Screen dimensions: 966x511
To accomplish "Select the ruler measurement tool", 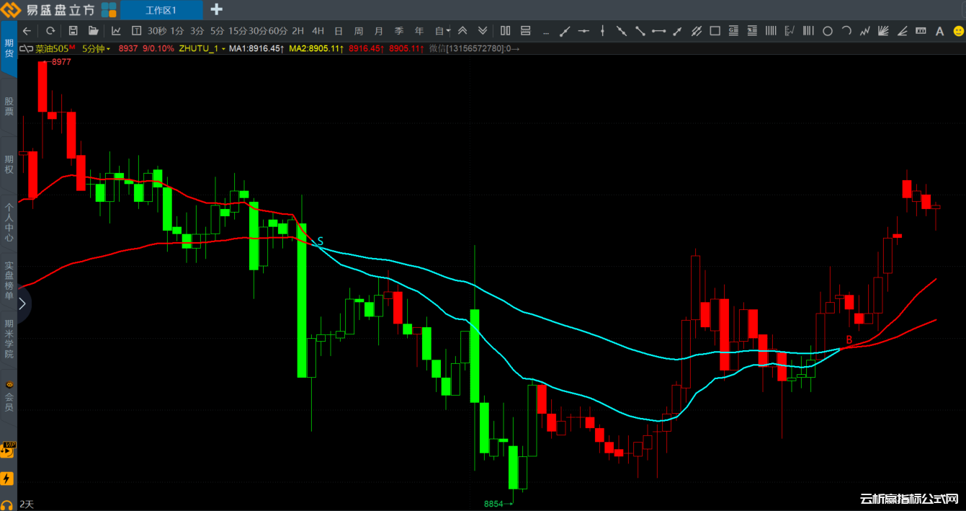I will 921,31.
